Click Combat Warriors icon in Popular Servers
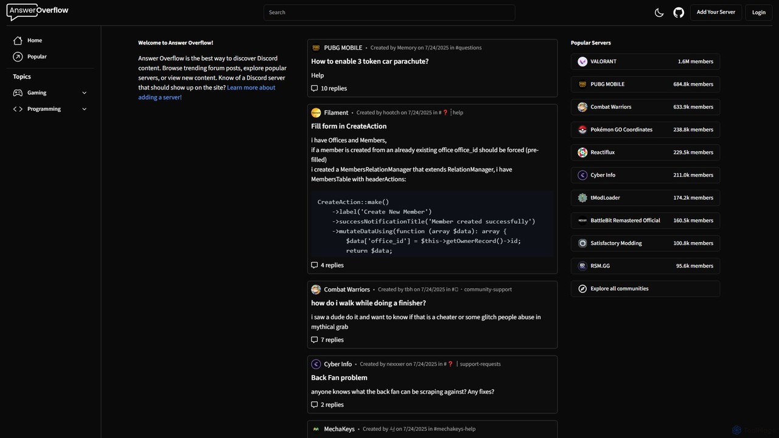Screen dimensions: 779x438 click(x=582, y=107)
